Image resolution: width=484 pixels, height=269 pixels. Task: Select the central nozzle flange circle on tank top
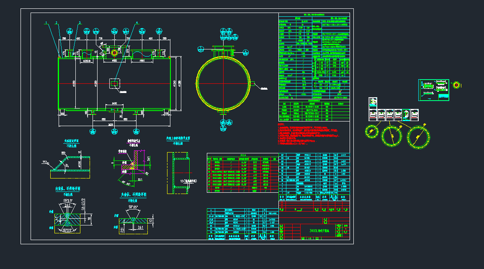(x=114, y=52)
